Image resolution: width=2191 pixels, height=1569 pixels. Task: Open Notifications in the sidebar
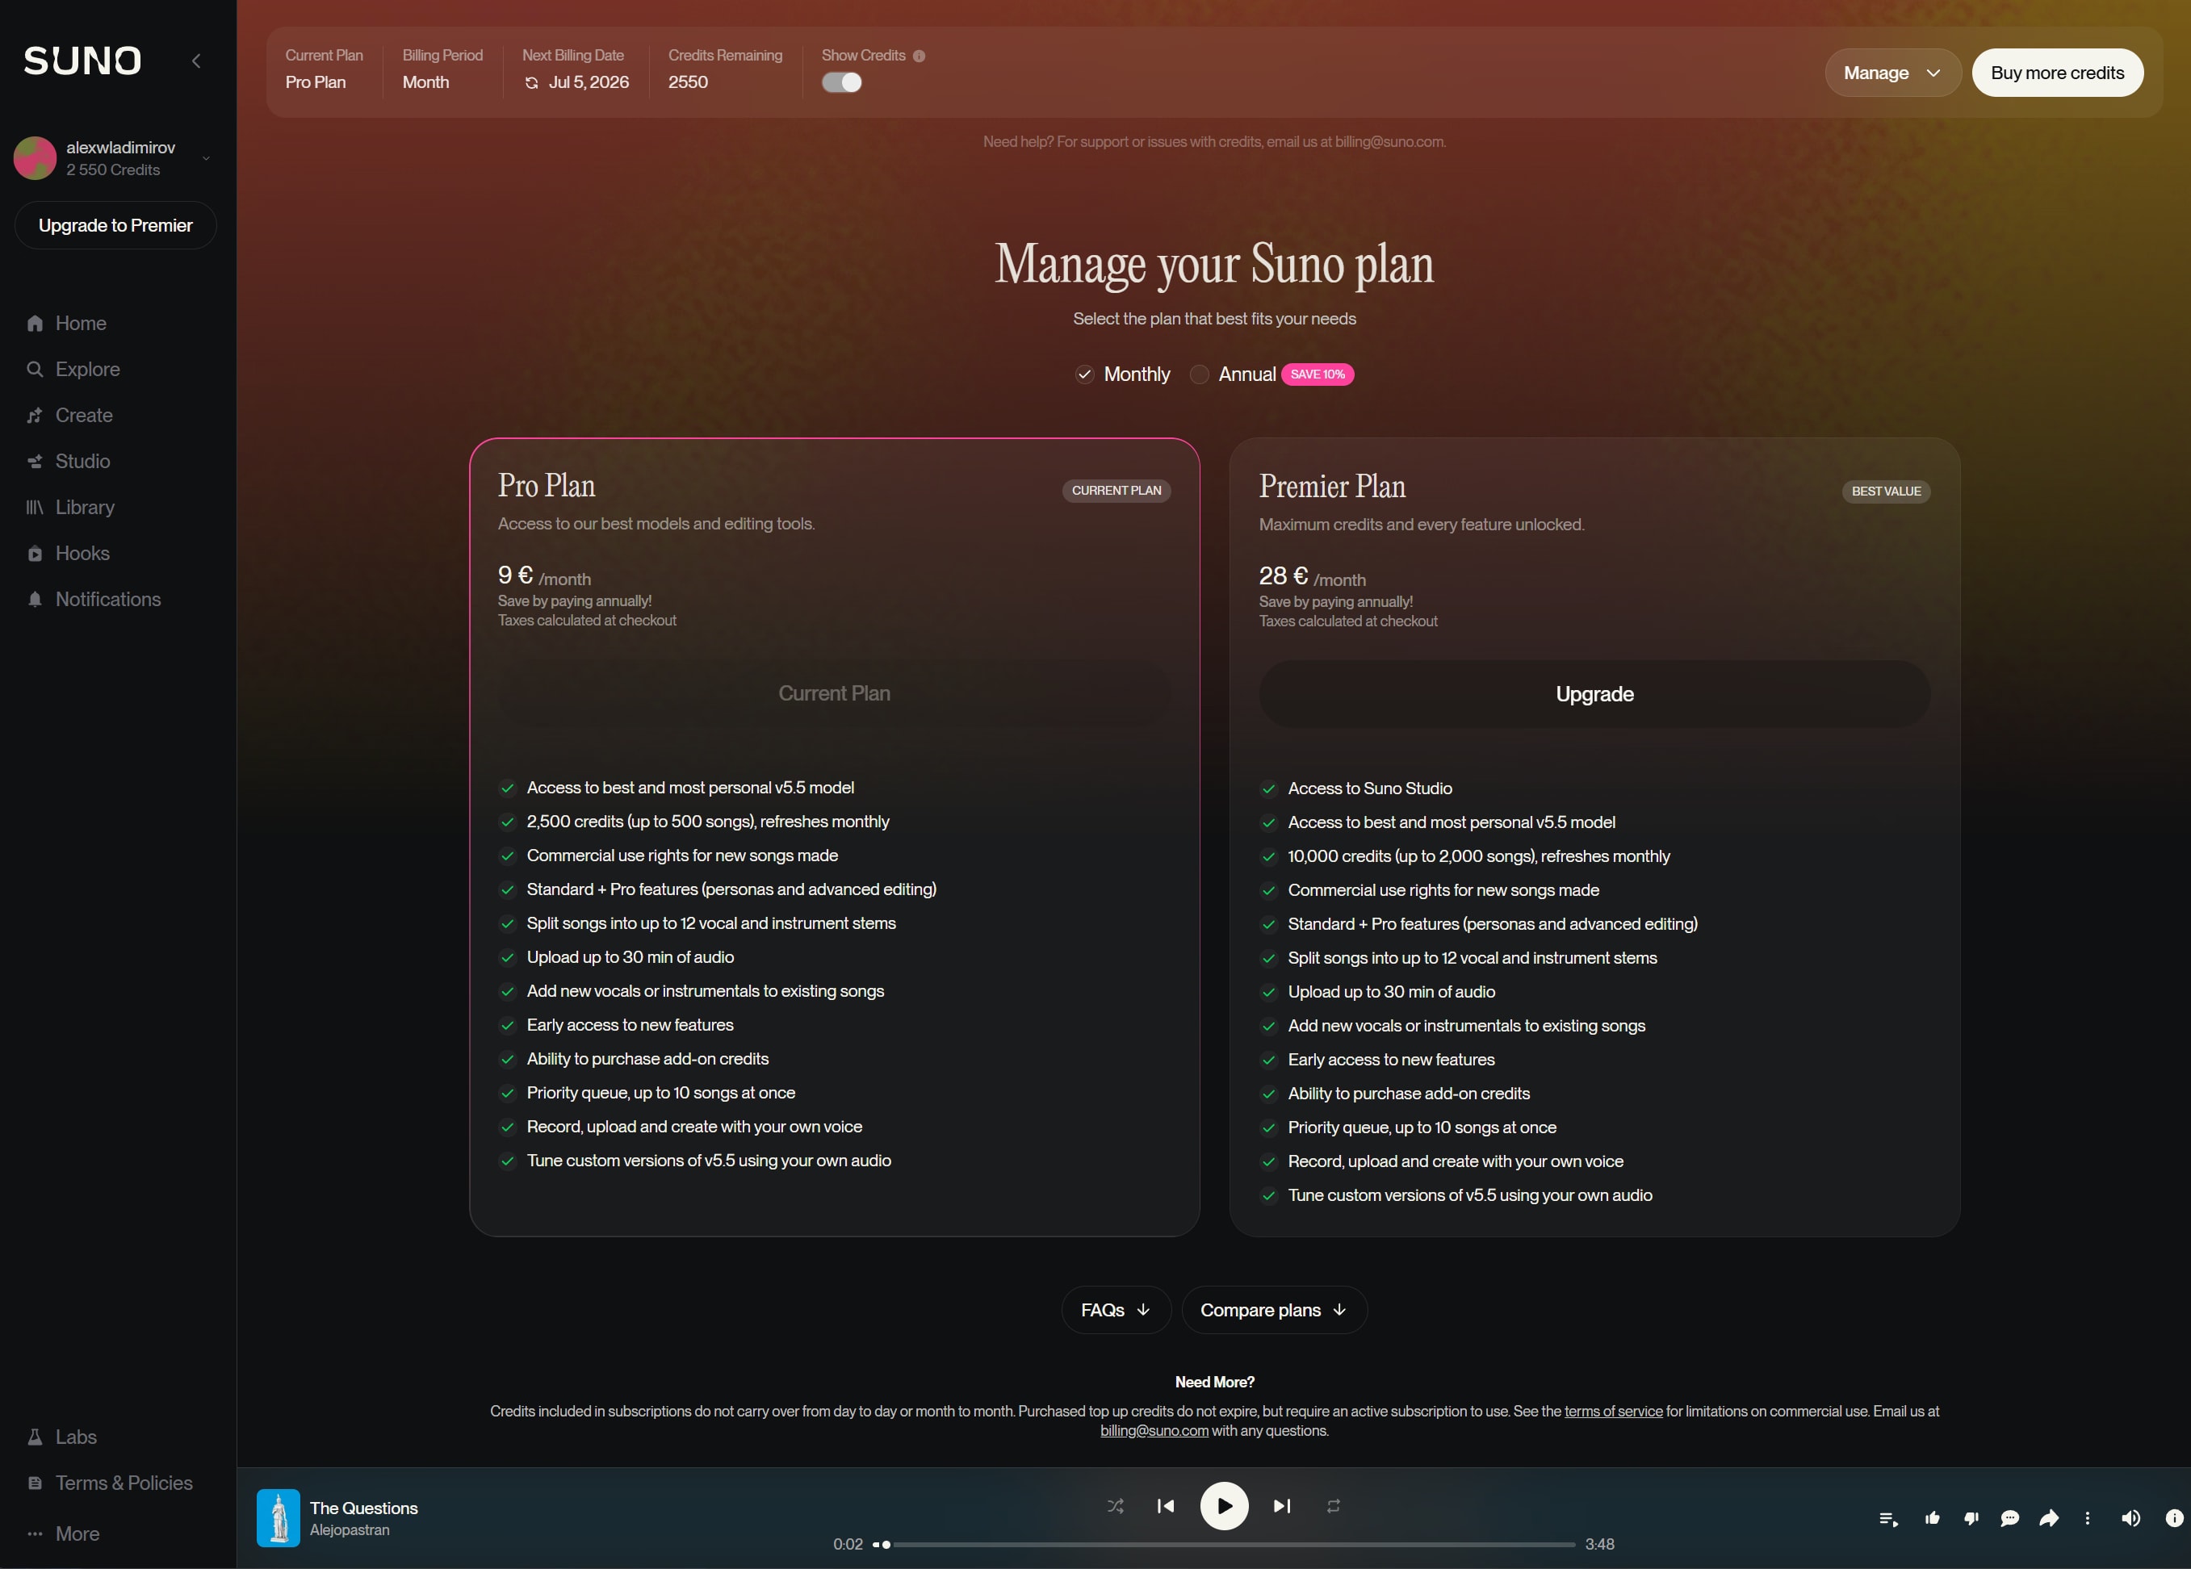coord(94,600)
